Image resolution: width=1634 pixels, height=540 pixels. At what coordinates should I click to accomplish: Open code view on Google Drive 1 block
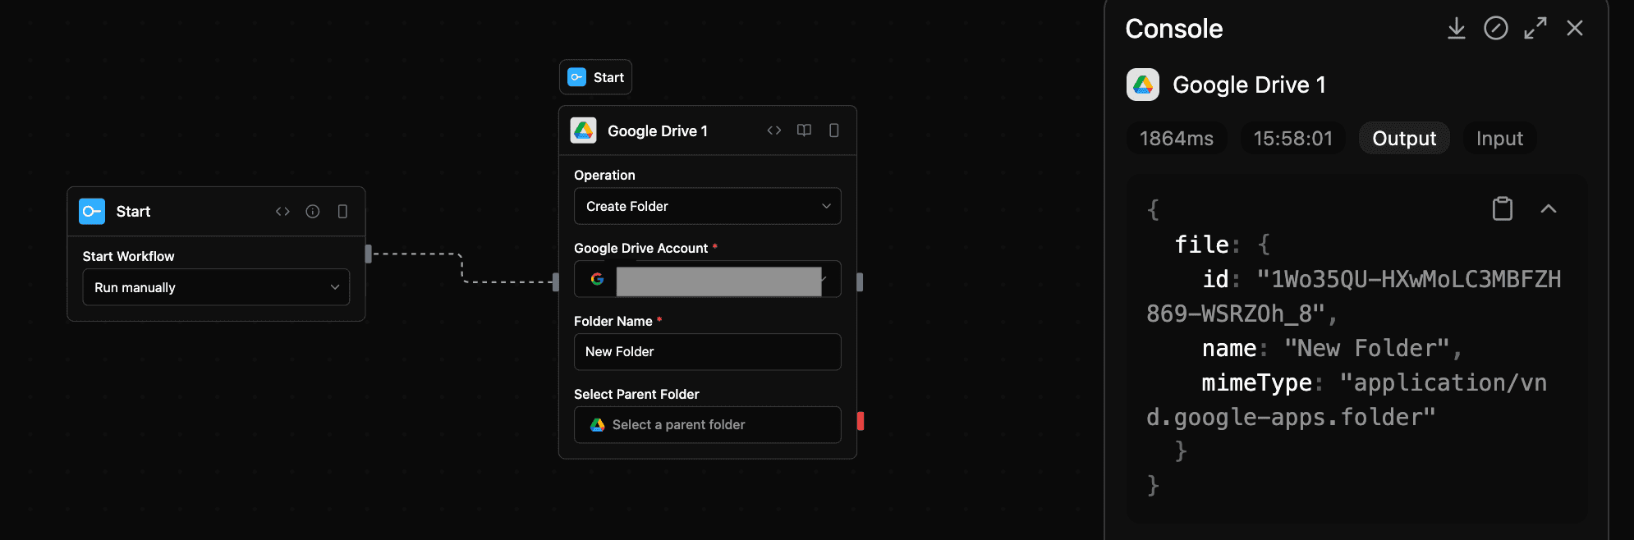pyautogui.click(x=773, y=130)
